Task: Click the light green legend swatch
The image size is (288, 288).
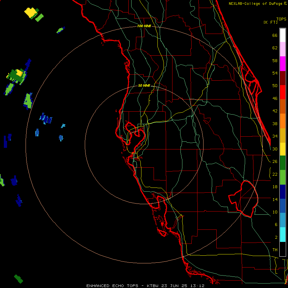Action: pyautogui.click(x=283, y=177)
